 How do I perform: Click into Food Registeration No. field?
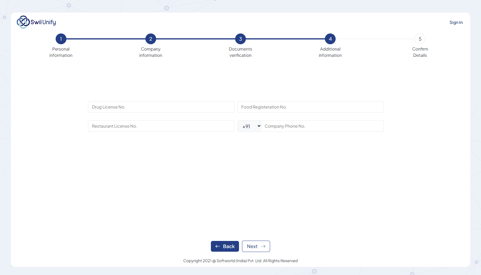click(310, 107)
